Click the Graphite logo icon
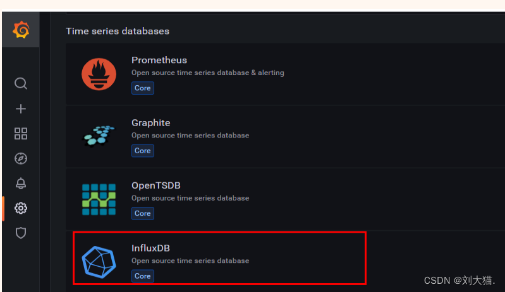Image resolution: width=505 pixels, height=292 pixels. 99,136
